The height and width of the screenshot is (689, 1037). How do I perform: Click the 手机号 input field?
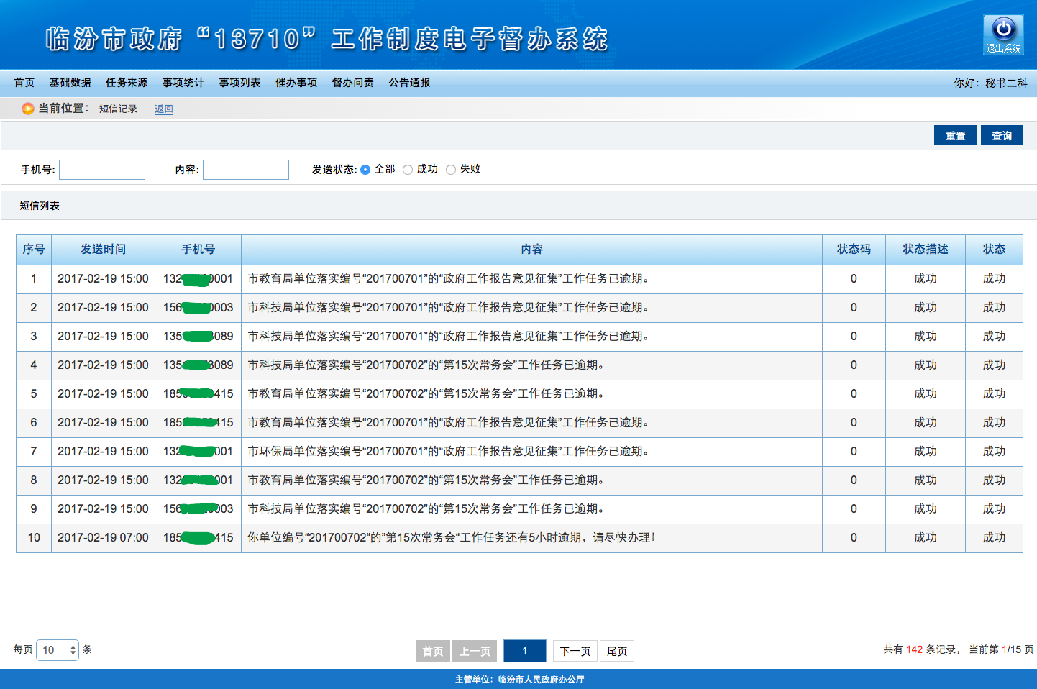coord(102,170)
